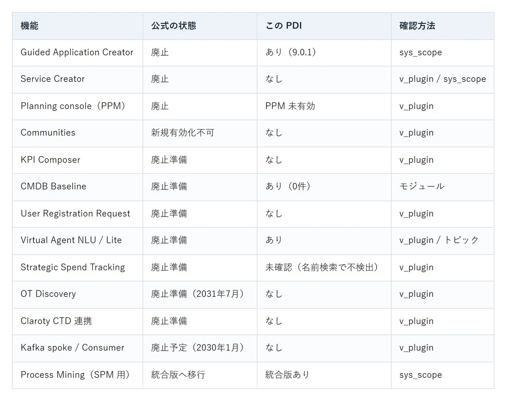Select the v_plugin / sys_scope cell
This screenshot has width=507, height=401.
pyautogui.click(x=442, y=79)
